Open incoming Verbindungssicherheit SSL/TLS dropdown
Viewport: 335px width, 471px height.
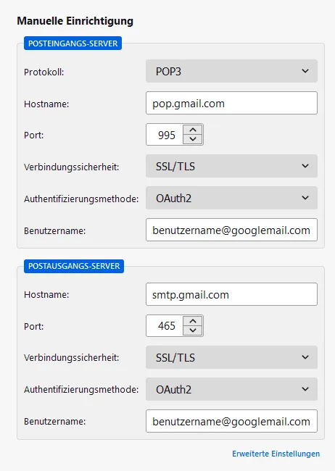(231, 166)
